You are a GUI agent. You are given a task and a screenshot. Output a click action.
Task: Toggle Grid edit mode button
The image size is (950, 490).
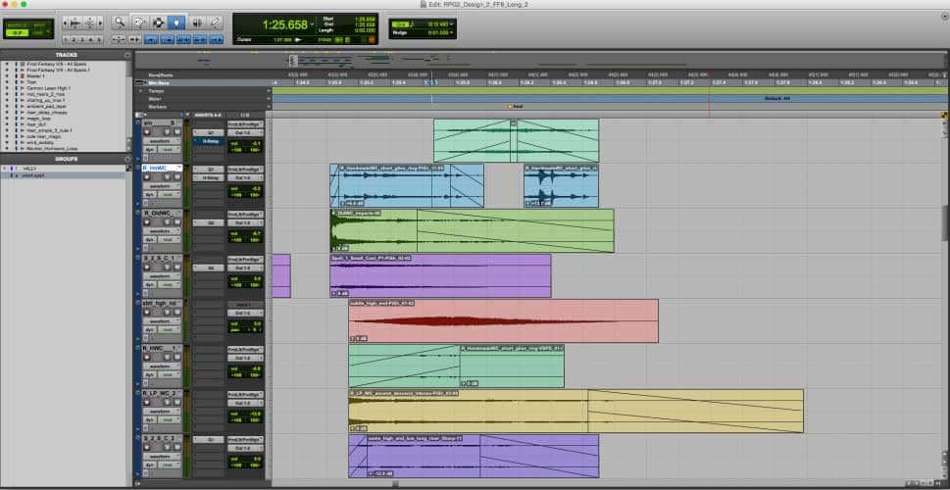40,31
